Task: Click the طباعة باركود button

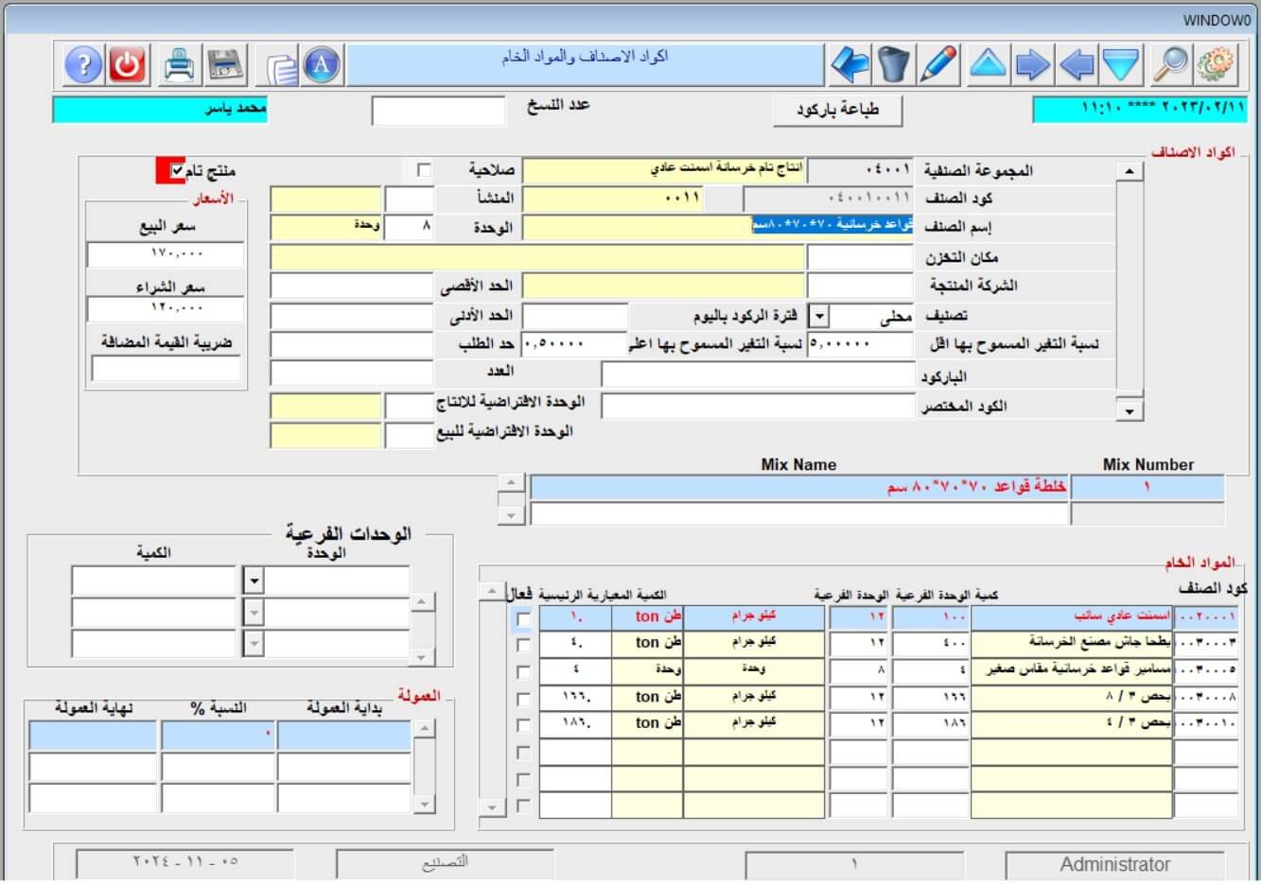Action: pos(837,111)
